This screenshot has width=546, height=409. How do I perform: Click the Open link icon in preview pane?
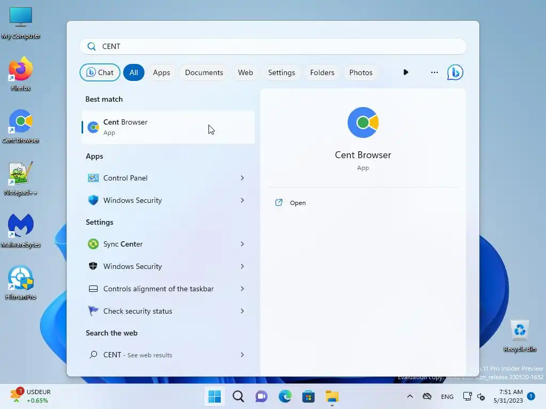pos(279,202)
